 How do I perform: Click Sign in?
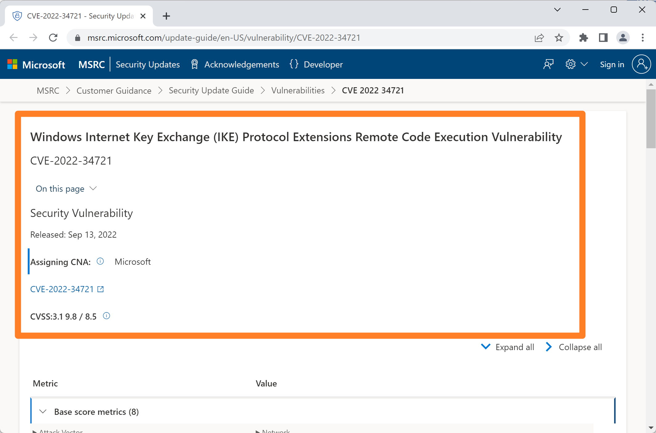(612, 64)
